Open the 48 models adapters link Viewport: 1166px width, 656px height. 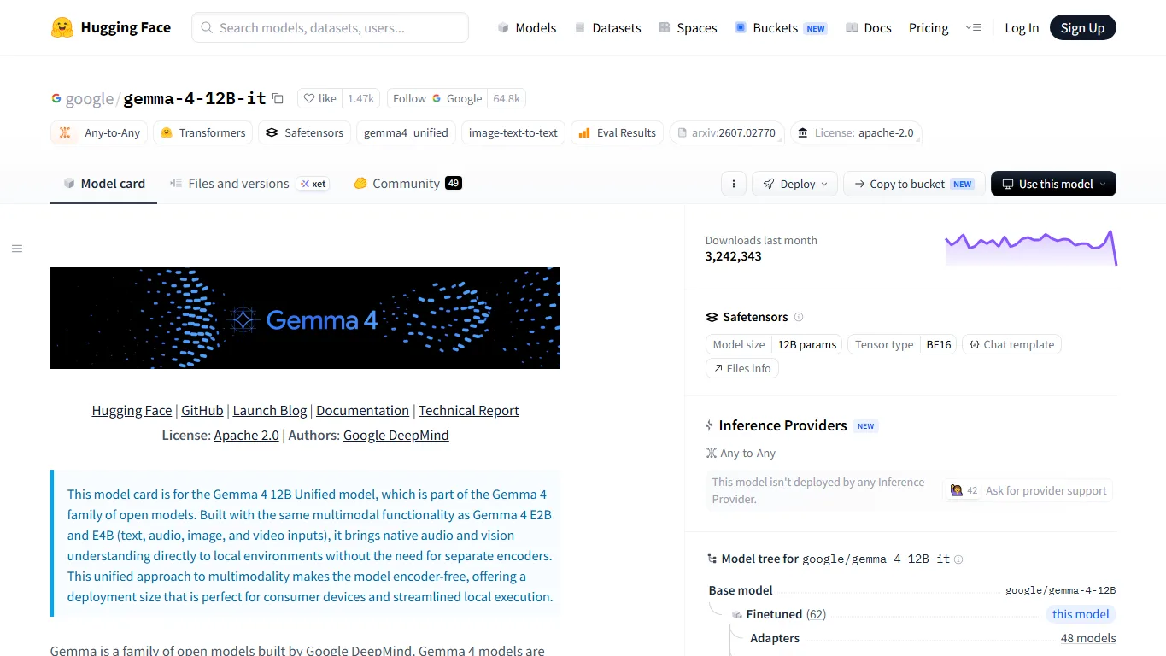1088,638
